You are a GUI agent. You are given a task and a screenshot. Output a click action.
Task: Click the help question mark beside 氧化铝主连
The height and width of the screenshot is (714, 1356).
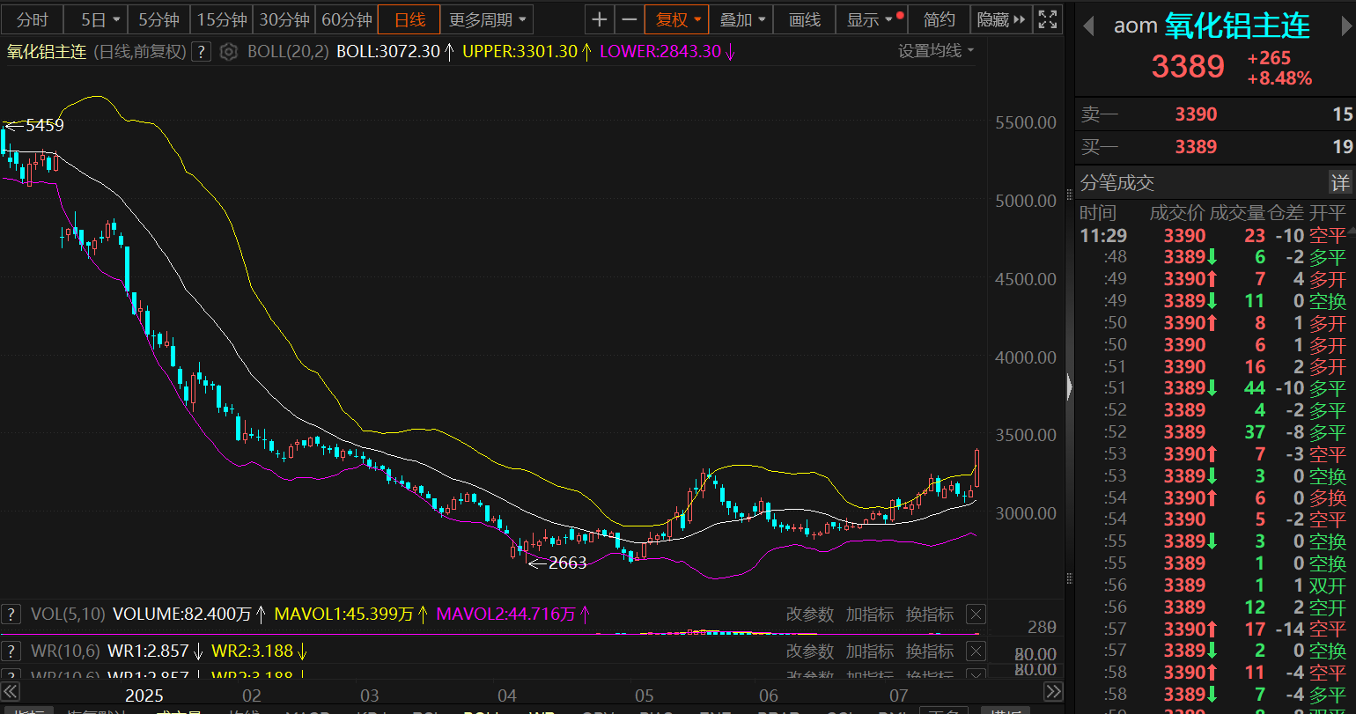[x=201, y=52]
